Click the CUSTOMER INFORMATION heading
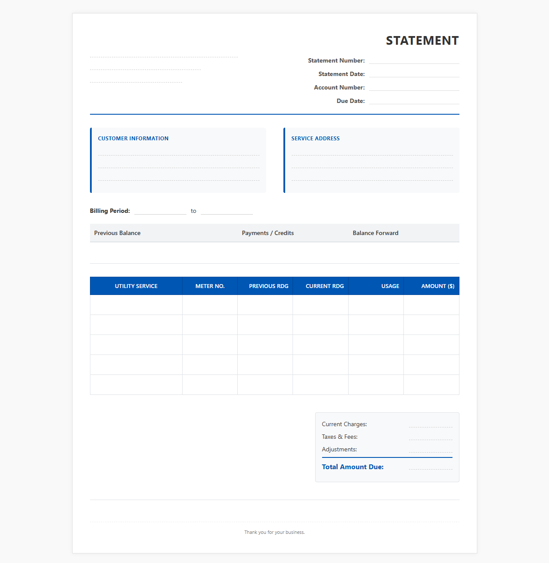This screenshot has height=563, width=549. (x=133, y=139)
